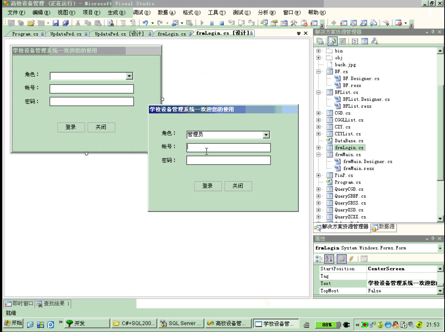
Task: Expand the CZYList.cs tree node
Action: 318,134
